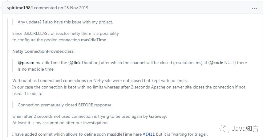267x140 pixels.
Task: Click the "on 25 Nov 2019" timestamp
Action: pyautogui.click(x=73, y=8)
